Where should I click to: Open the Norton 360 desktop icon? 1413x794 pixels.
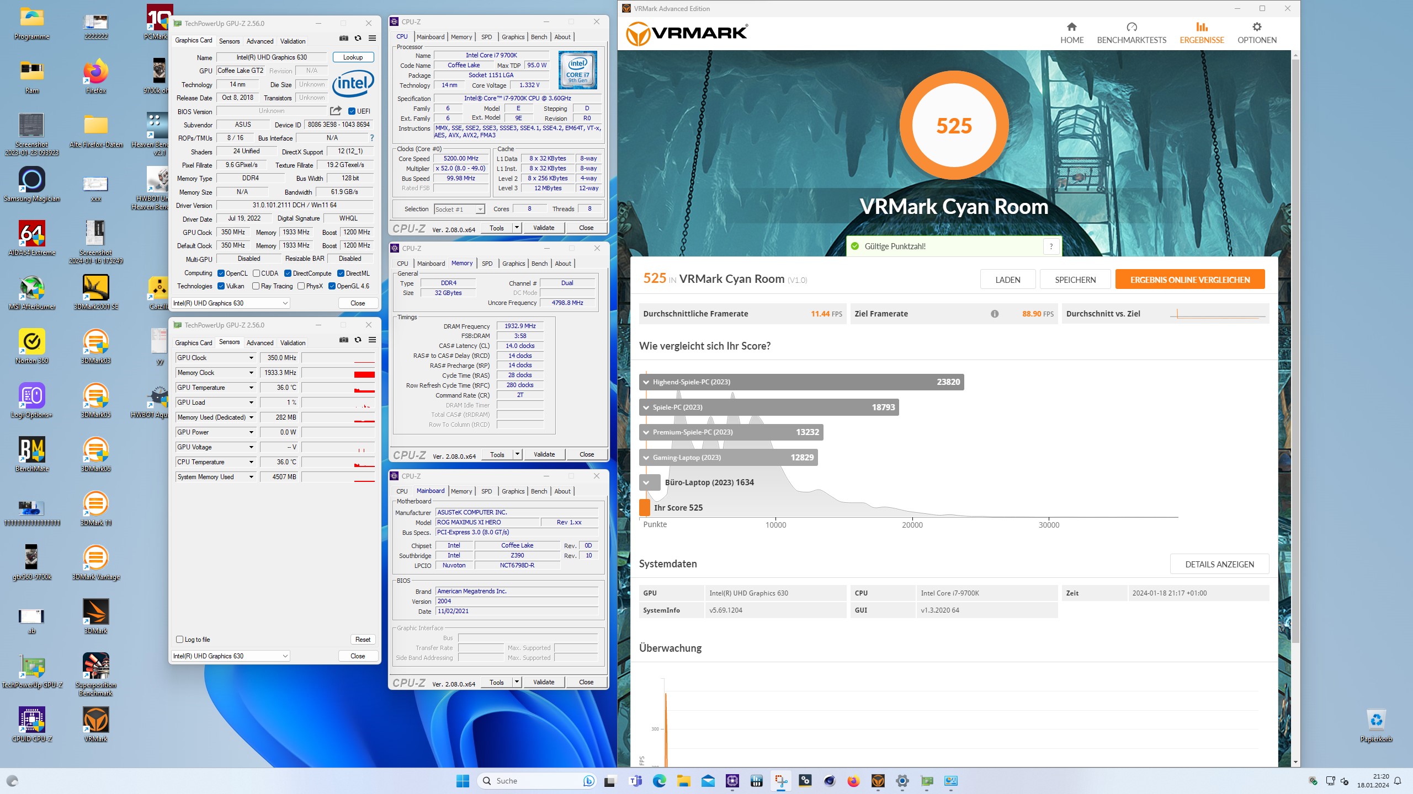(32, 346)
